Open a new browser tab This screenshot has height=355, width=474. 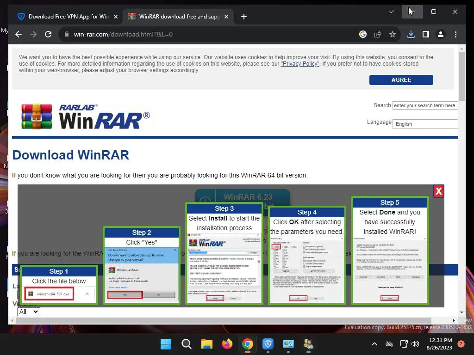pos(244,17)
